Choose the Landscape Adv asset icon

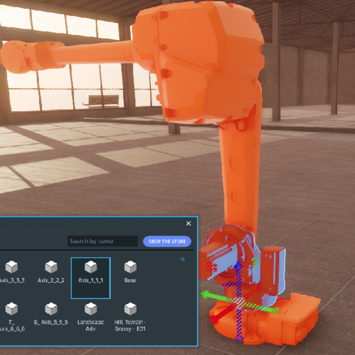91,309
